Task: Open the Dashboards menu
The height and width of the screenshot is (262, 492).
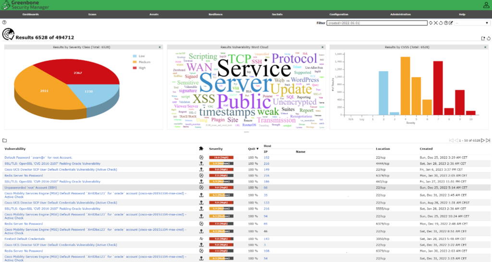Action: click(31, 14)
